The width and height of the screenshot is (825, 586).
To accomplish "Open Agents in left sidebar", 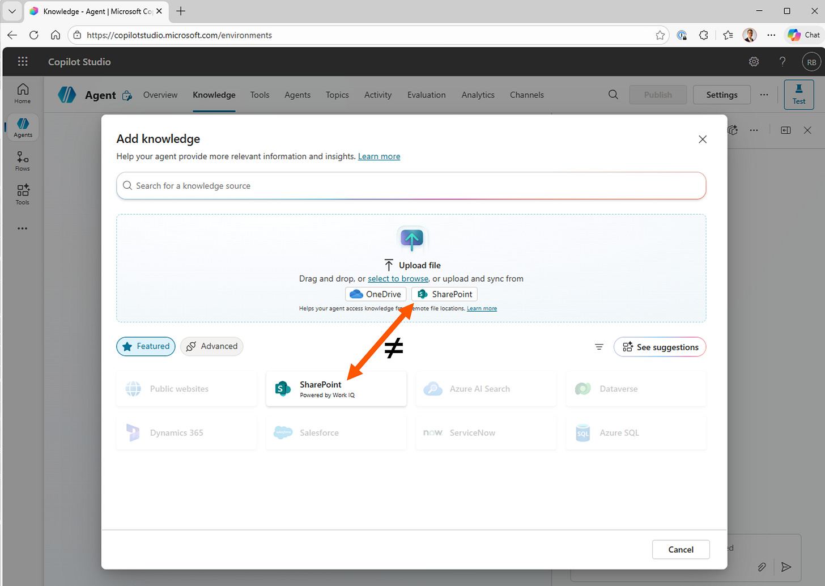I will (23, 128).
